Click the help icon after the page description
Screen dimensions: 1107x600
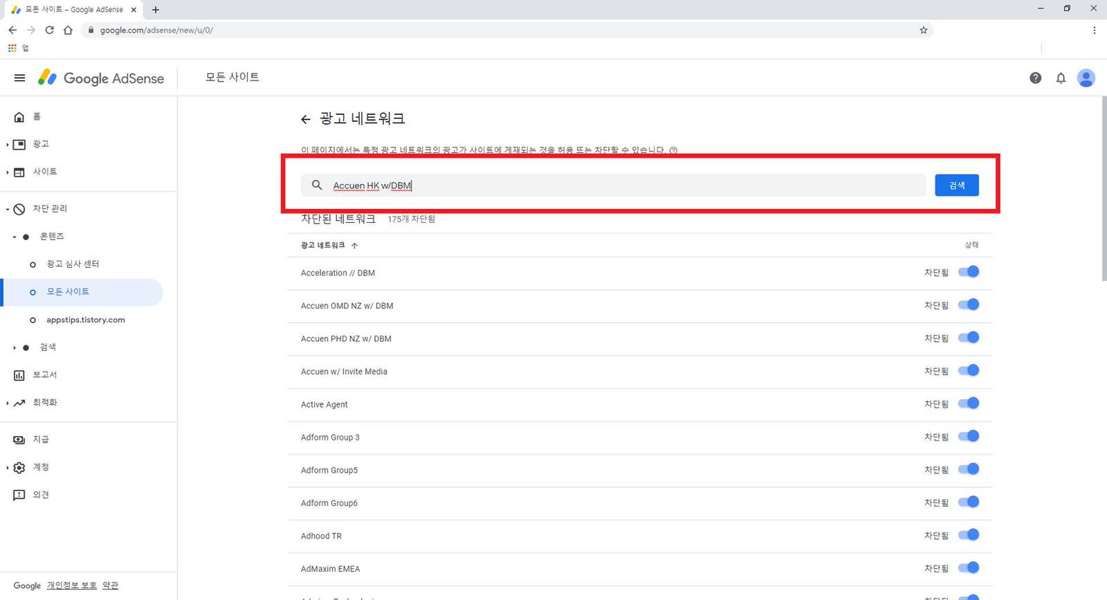[673, 150]
